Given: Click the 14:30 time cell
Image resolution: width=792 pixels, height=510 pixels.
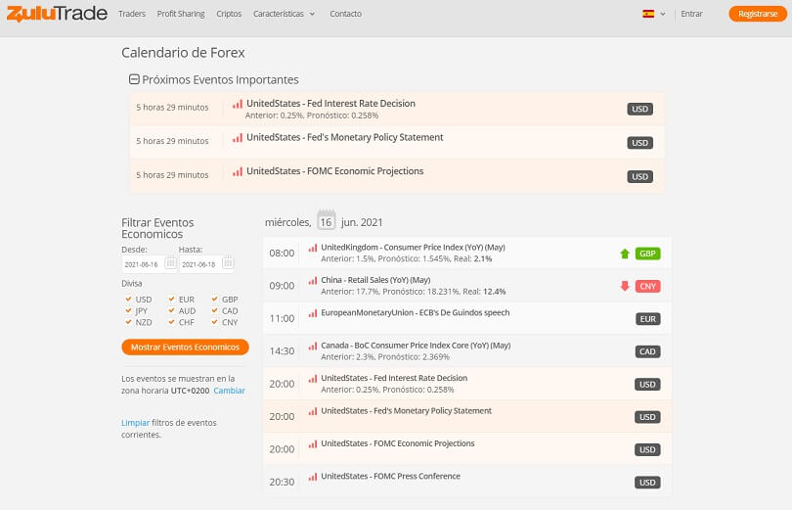Looking at the screenshot, I should coord(282,350).
